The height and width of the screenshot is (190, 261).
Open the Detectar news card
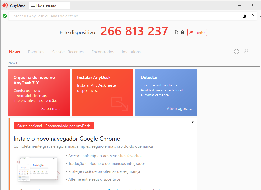click(x=166, y=92)
